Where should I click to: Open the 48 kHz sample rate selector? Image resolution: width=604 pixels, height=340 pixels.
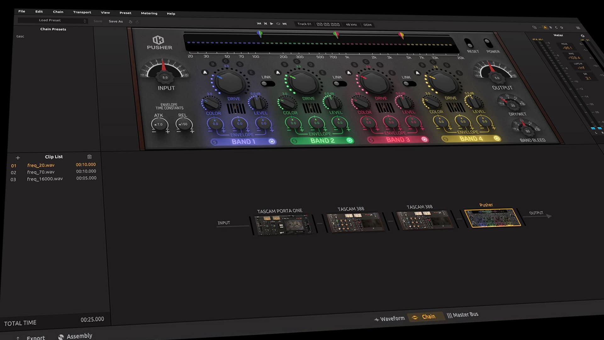click(x=351, y=24)
